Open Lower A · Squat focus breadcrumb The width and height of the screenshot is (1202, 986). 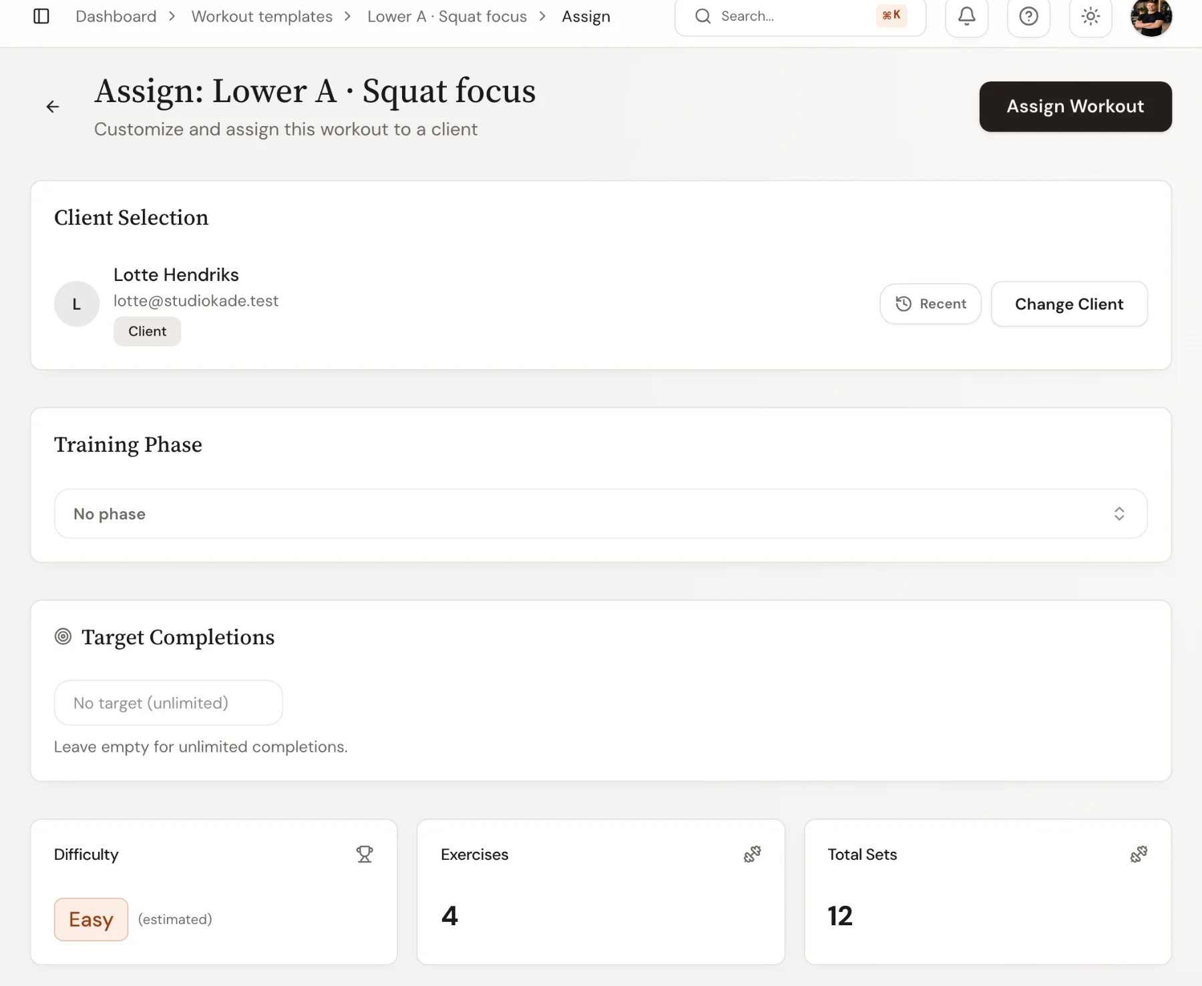pos(447,16)
